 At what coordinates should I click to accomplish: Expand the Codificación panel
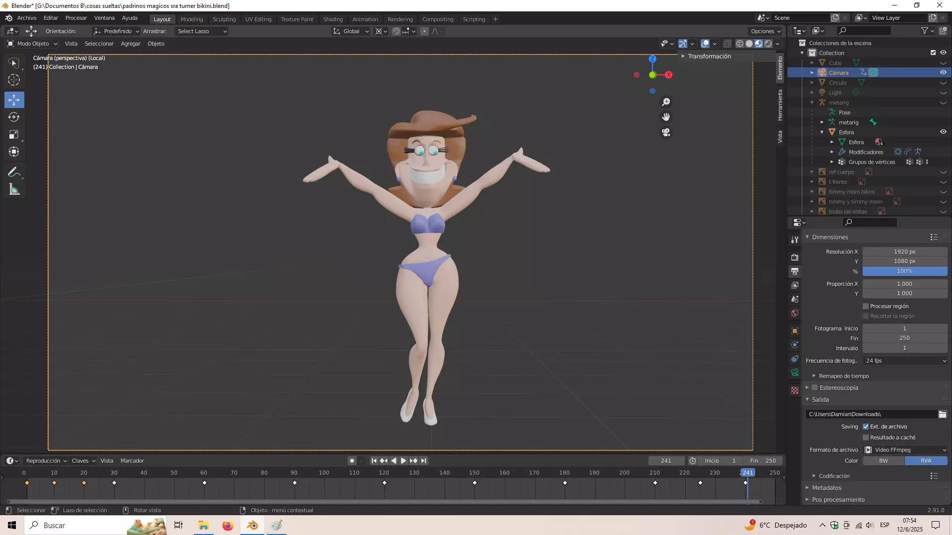(834, 476)
